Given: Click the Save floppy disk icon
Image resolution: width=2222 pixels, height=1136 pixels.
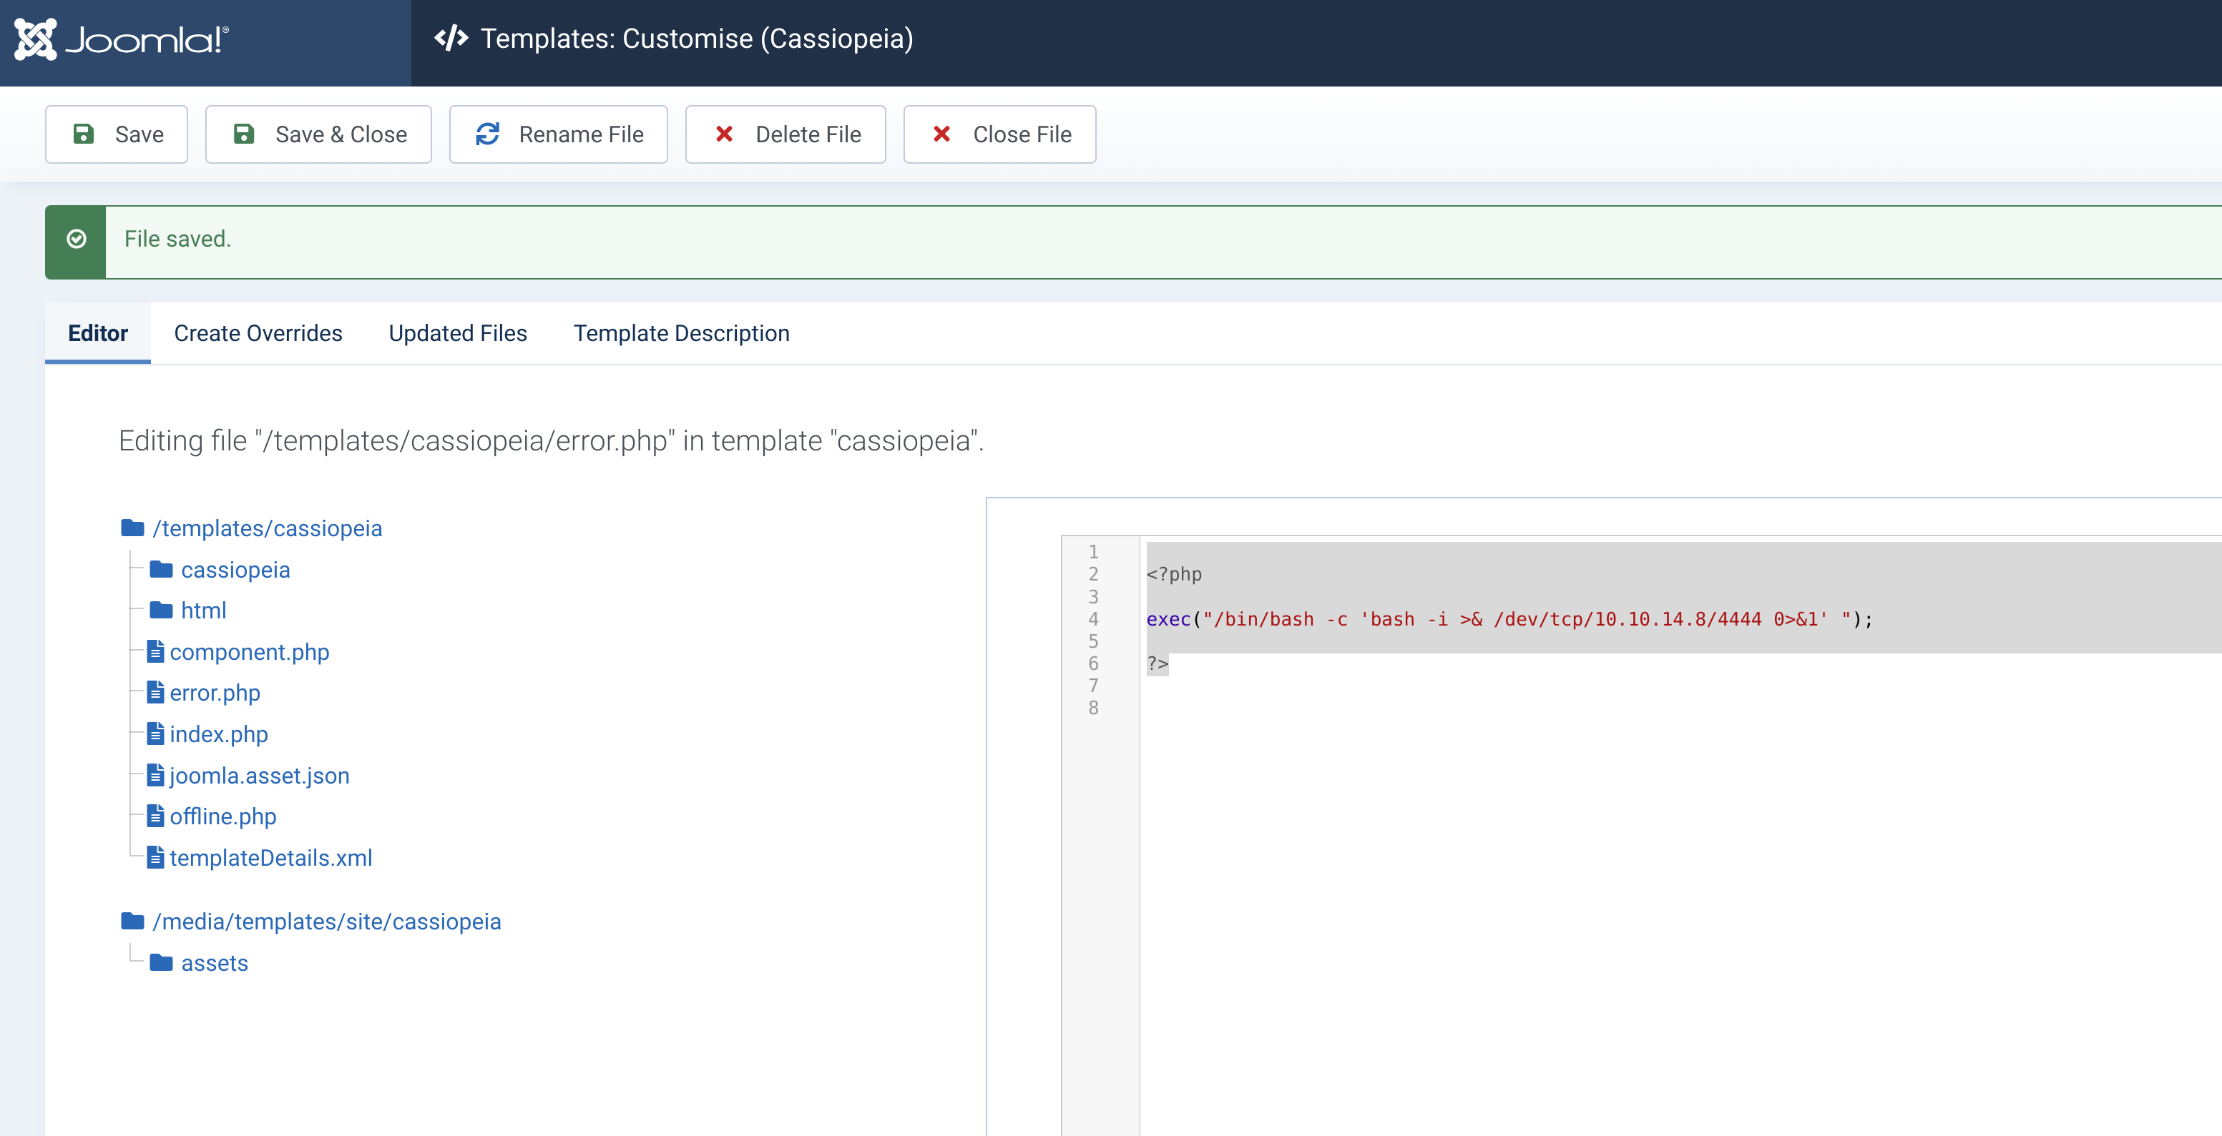Looking at the screenshot, I should point(84,134).
